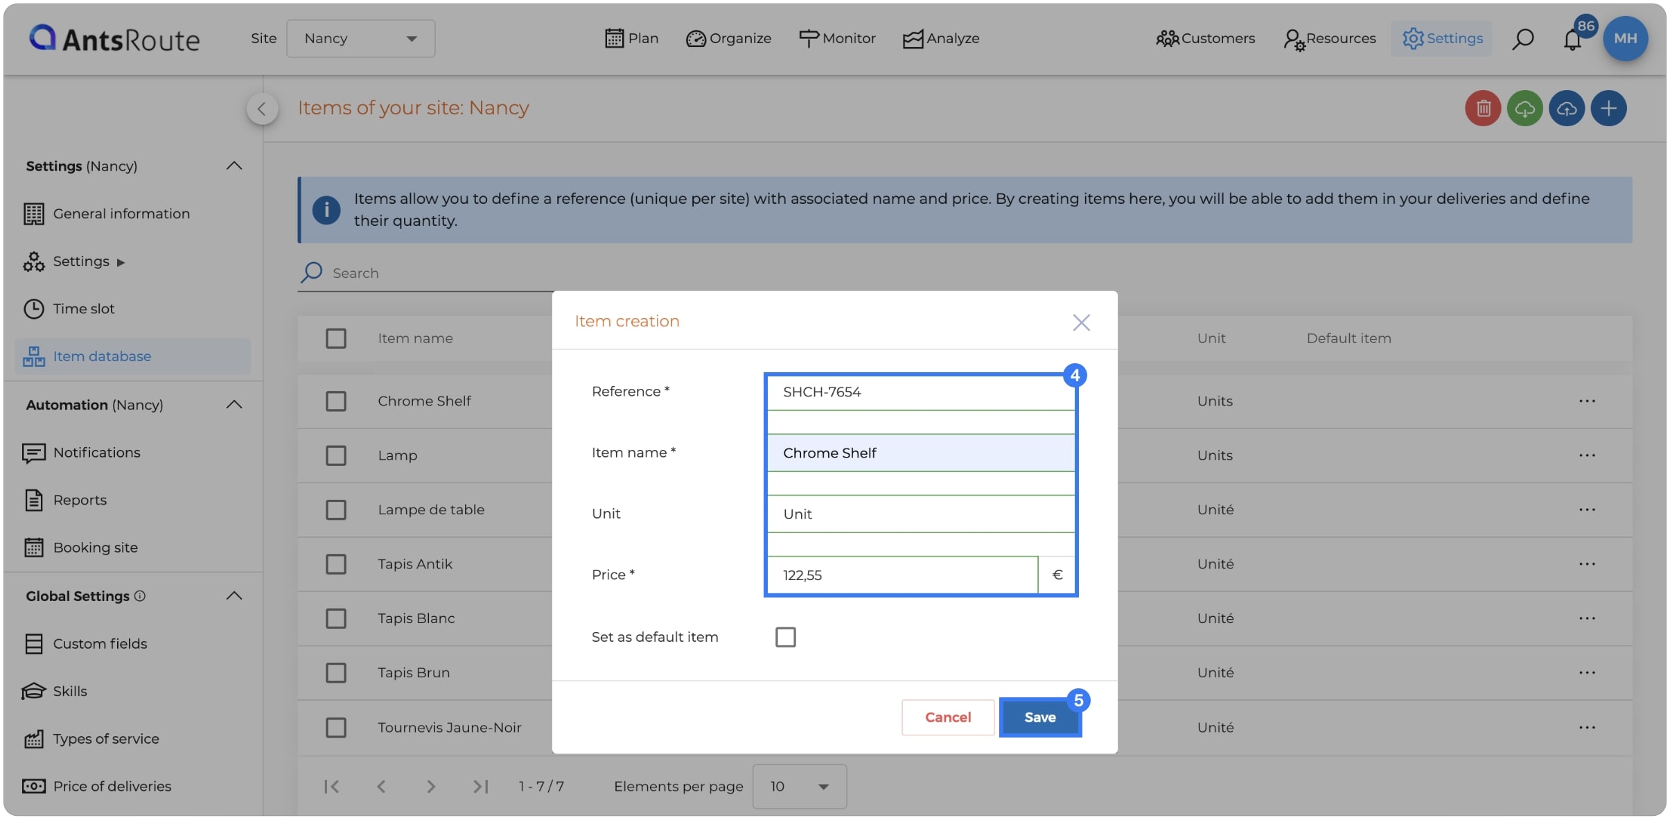
Task: Open the Analyze menu
Action: coord(941,39)
